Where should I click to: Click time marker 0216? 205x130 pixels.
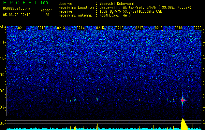[x=120, y=28]
